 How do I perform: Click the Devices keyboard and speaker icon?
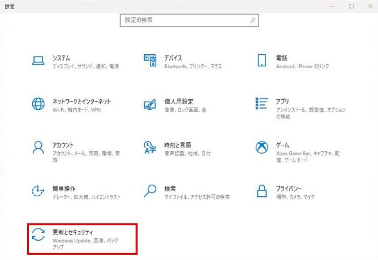pos(150,60)
